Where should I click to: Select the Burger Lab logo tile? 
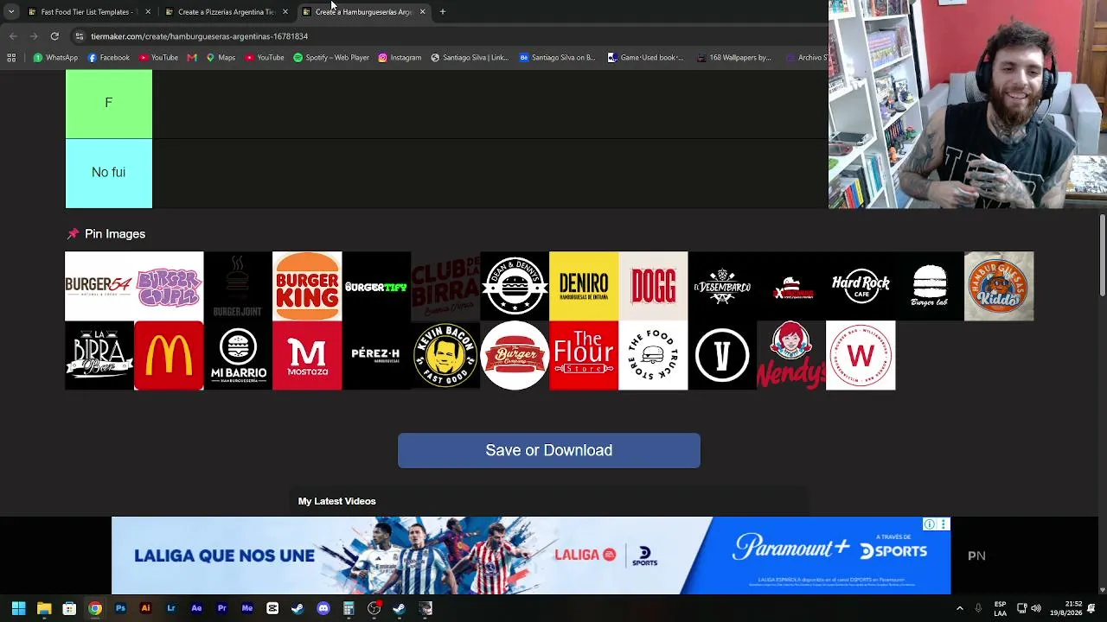tap(930, 286)
